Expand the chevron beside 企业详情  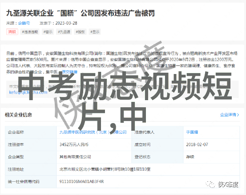coord(238,115)
